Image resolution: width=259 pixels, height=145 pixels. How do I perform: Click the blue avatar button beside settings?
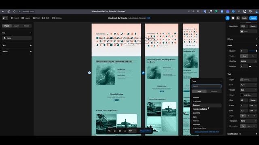click(227, 18)
